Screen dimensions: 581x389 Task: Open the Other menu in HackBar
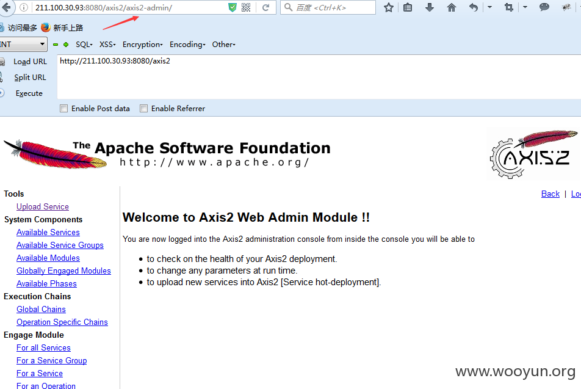click(x=223, y=45)
